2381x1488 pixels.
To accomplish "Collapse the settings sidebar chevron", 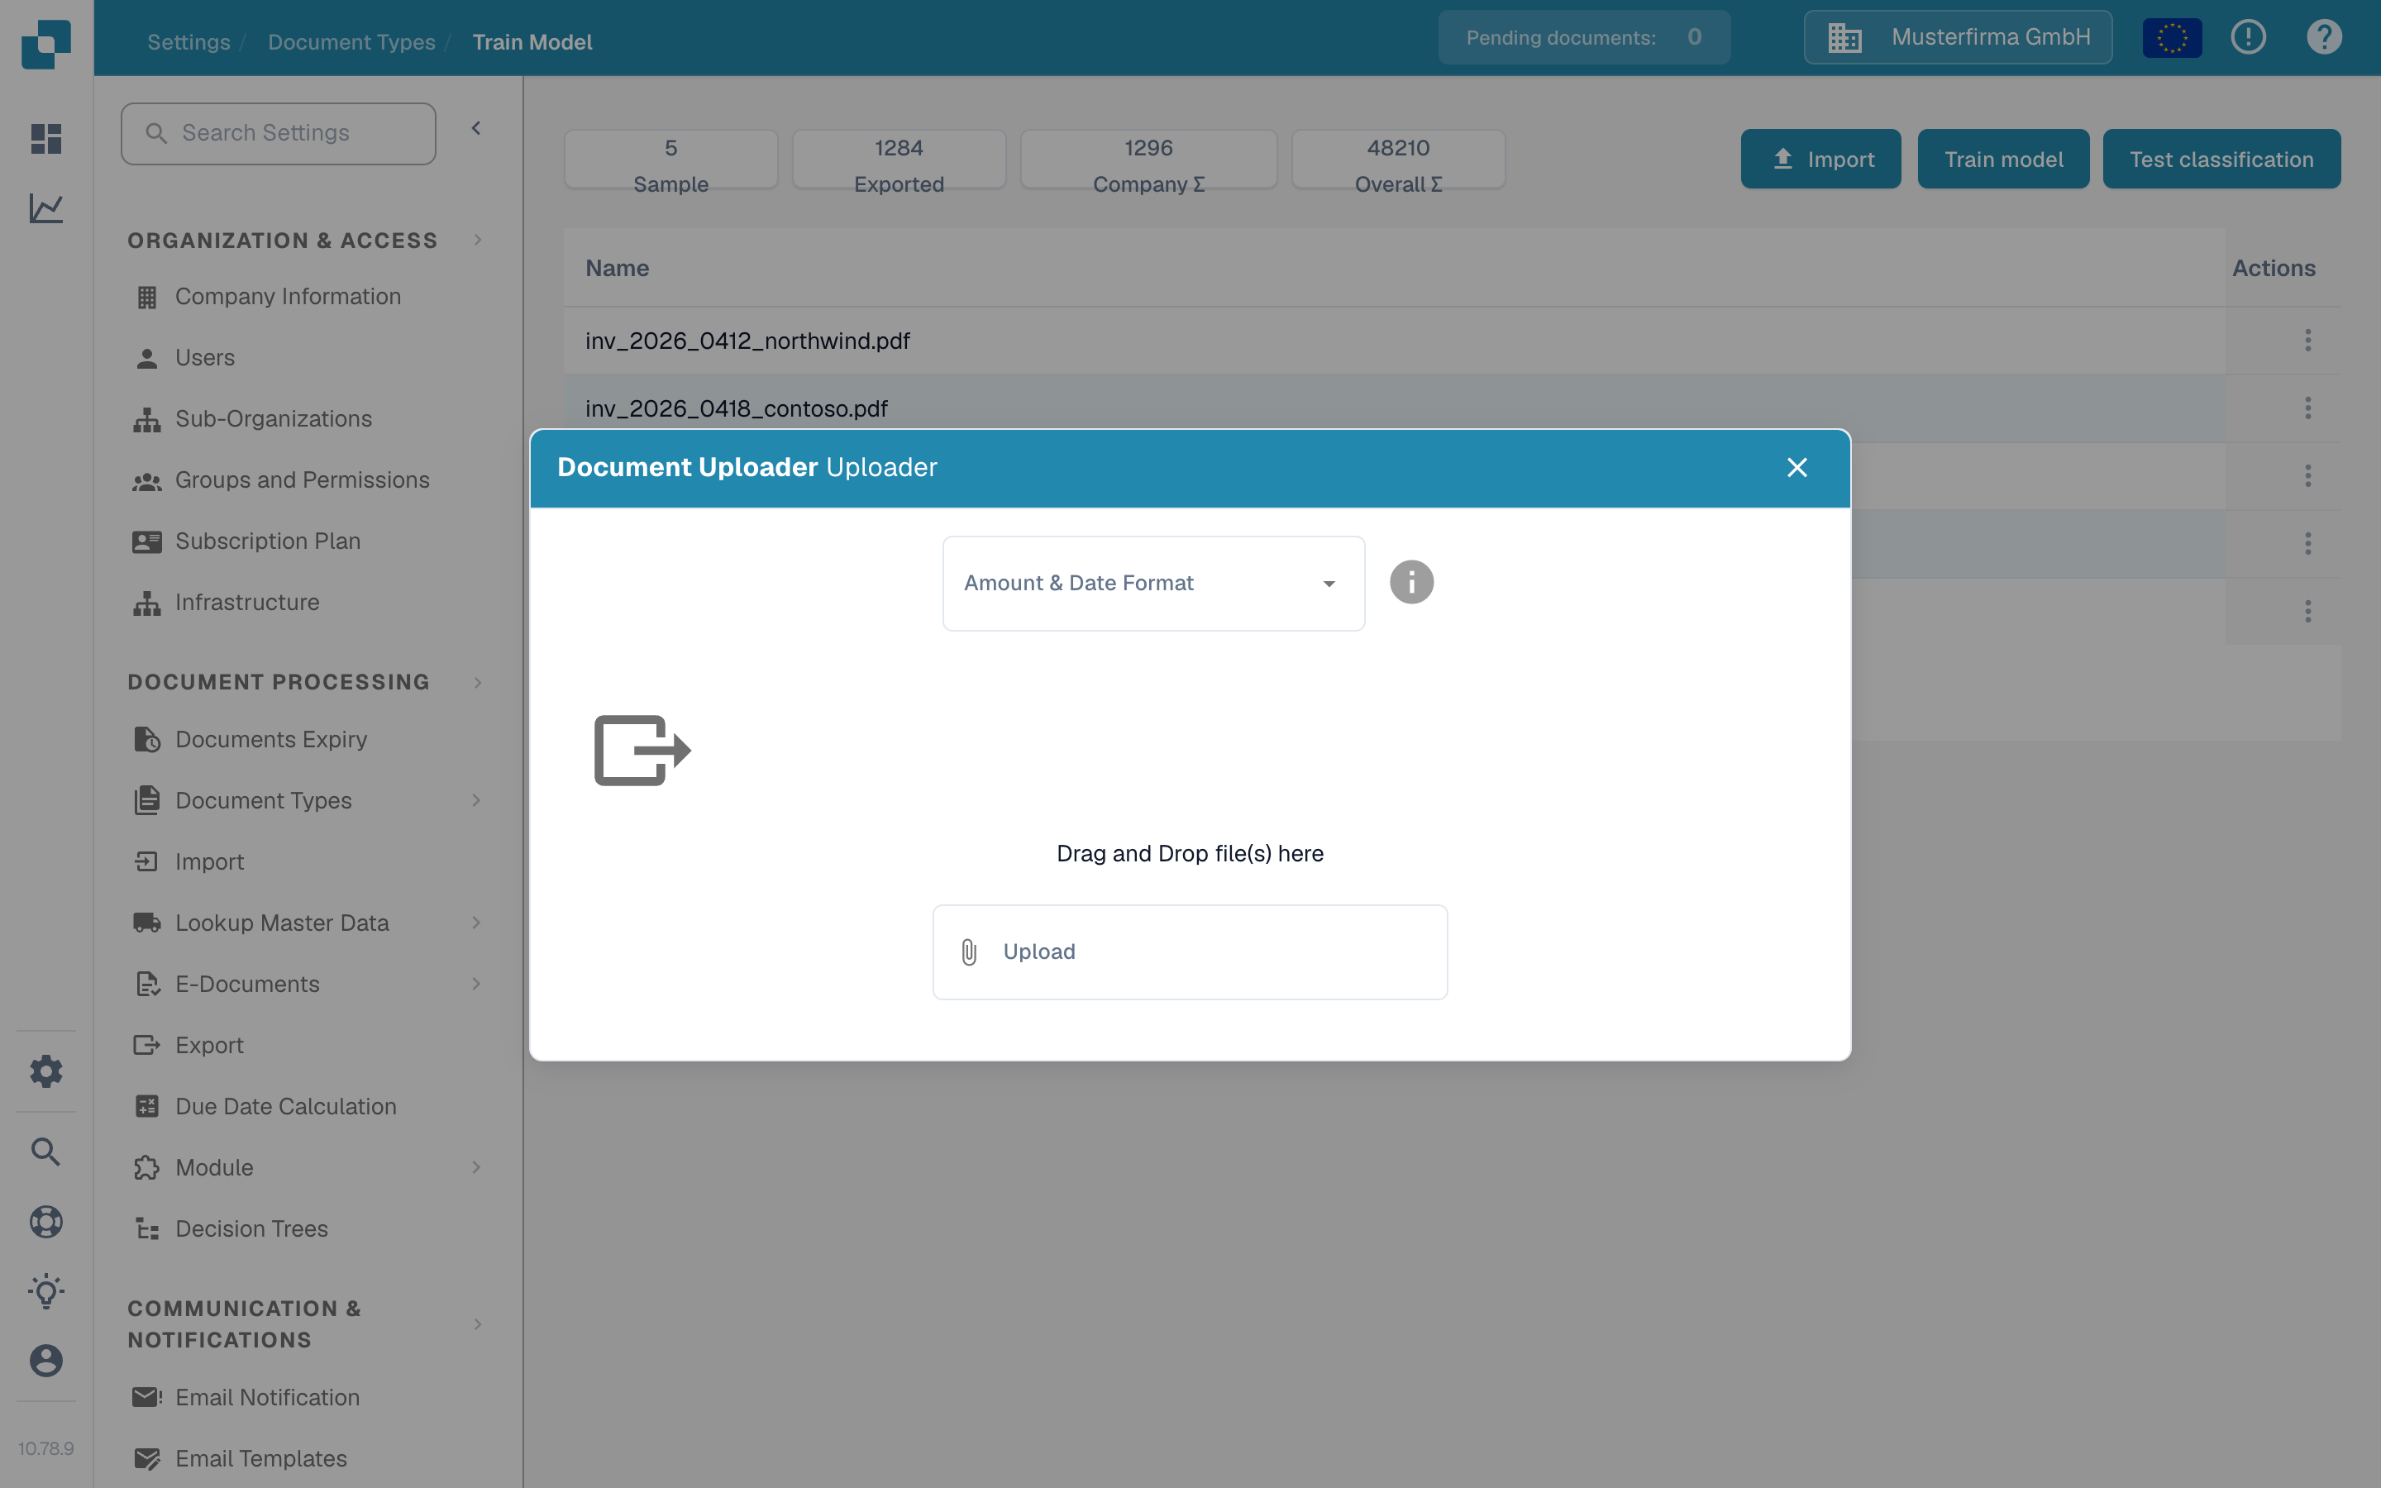I will pos(476,128).
